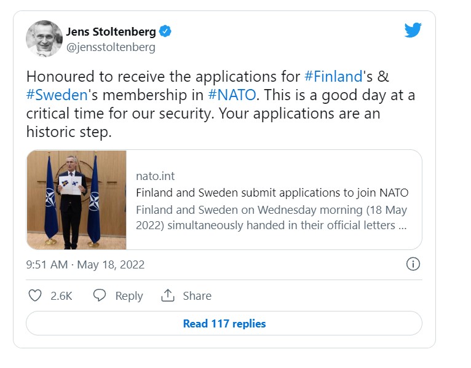Click the Twitter bird logo
This screenshot has height=368, width=471.
tap(413, 29)
